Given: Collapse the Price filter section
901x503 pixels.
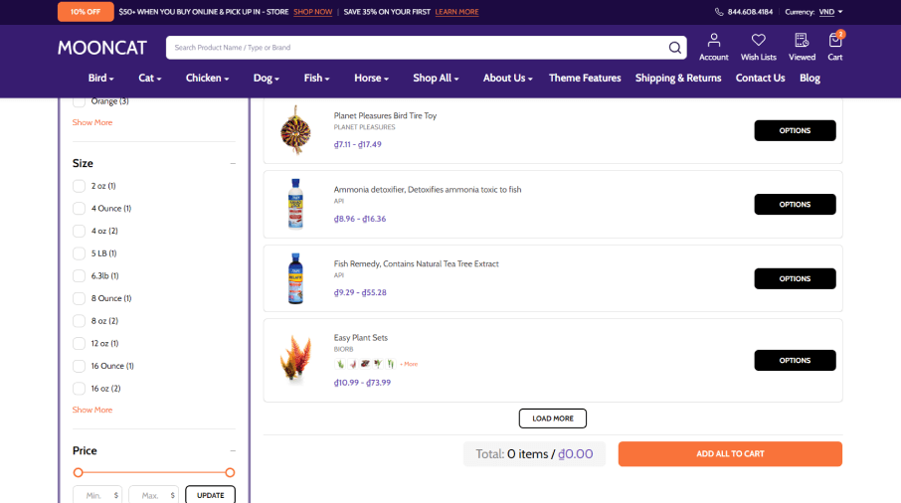Looking at the screenshot, I should (x=233, y=451).
